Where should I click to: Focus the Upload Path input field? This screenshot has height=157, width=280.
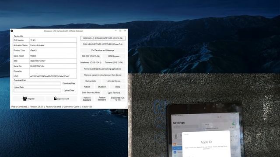point(37,90)
